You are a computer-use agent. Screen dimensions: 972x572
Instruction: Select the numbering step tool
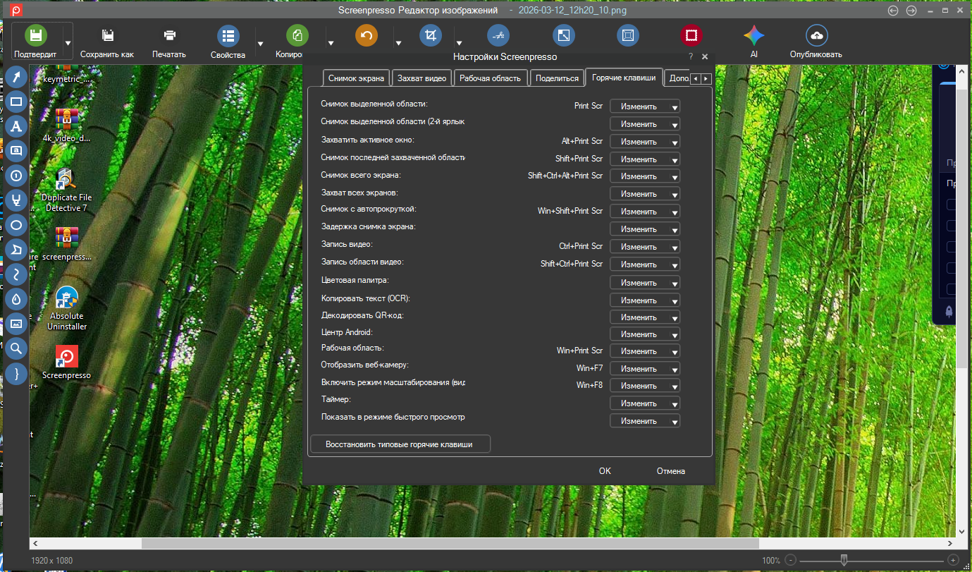point(16,176)
